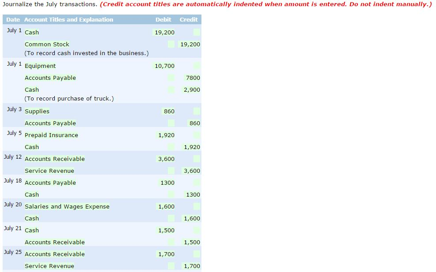Select the Cash credit field showing 1,920

click(x=190, y=147)
